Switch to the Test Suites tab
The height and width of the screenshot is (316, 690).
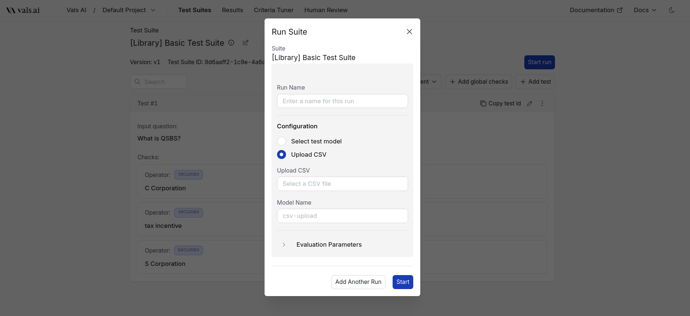click(195, 10)
